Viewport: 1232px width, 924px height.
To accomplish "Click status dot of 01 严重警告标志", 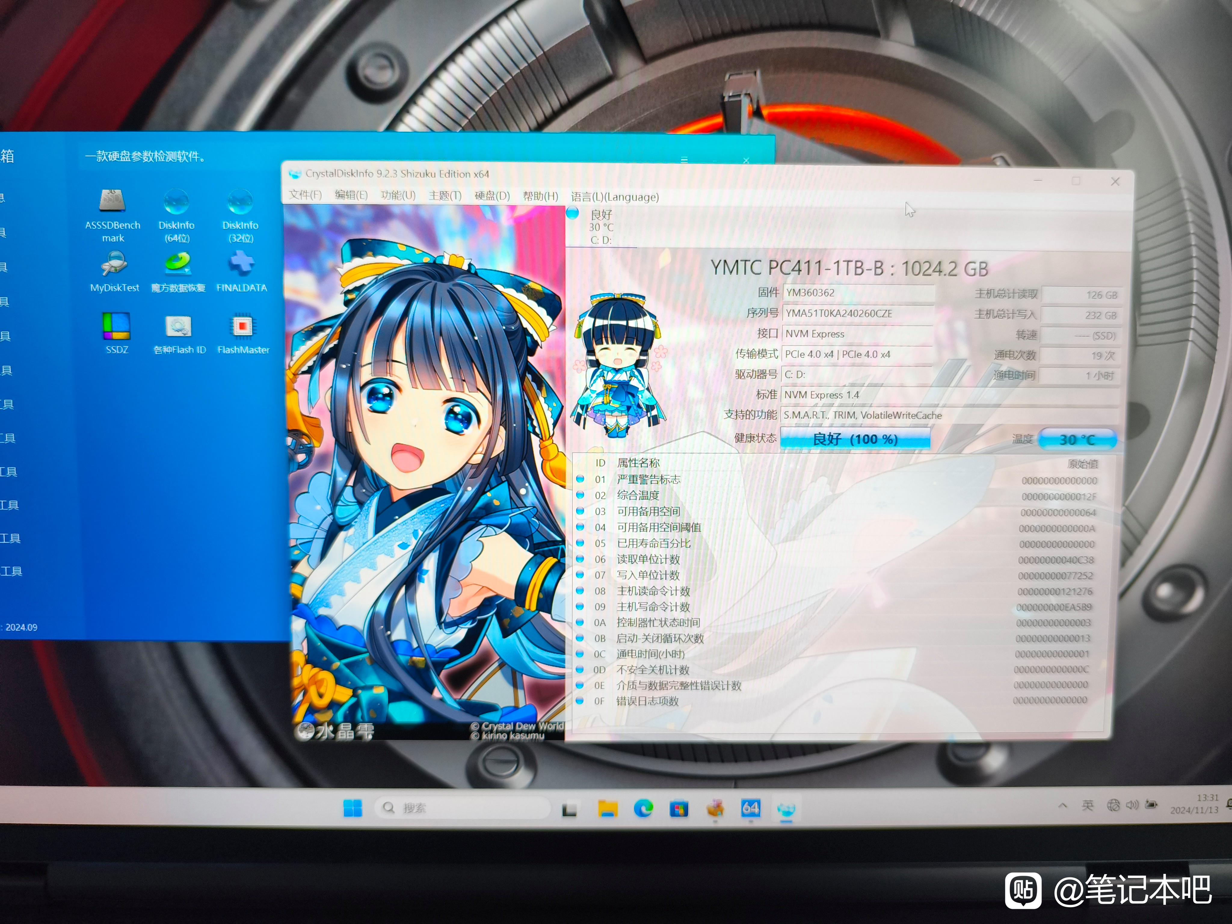I will (x=580, y=479).
